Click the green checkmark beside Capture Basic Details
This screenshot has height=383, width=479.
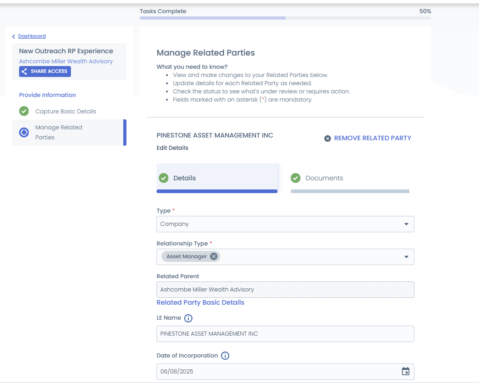point(24,111)
